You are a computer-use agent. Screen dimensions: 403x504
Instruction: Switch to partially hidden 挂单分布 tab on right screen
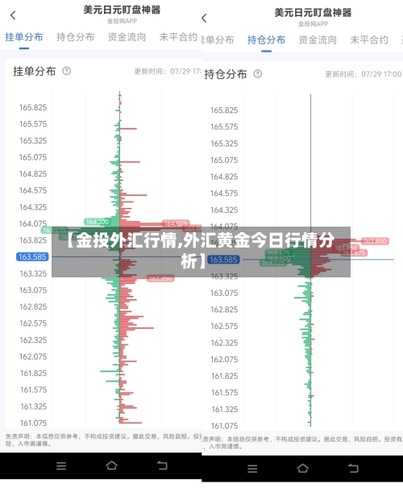point(218,40)
